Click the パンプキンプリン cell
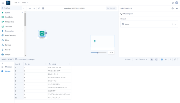Screen dimensions: 180x103 point(59,98)
